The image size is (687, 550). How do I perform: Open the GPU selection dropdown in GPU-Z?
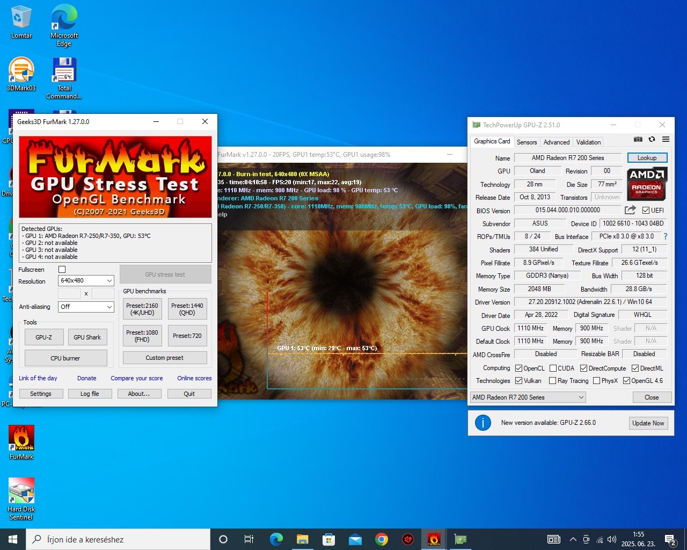pyautogui.click(x=528, y=397)
